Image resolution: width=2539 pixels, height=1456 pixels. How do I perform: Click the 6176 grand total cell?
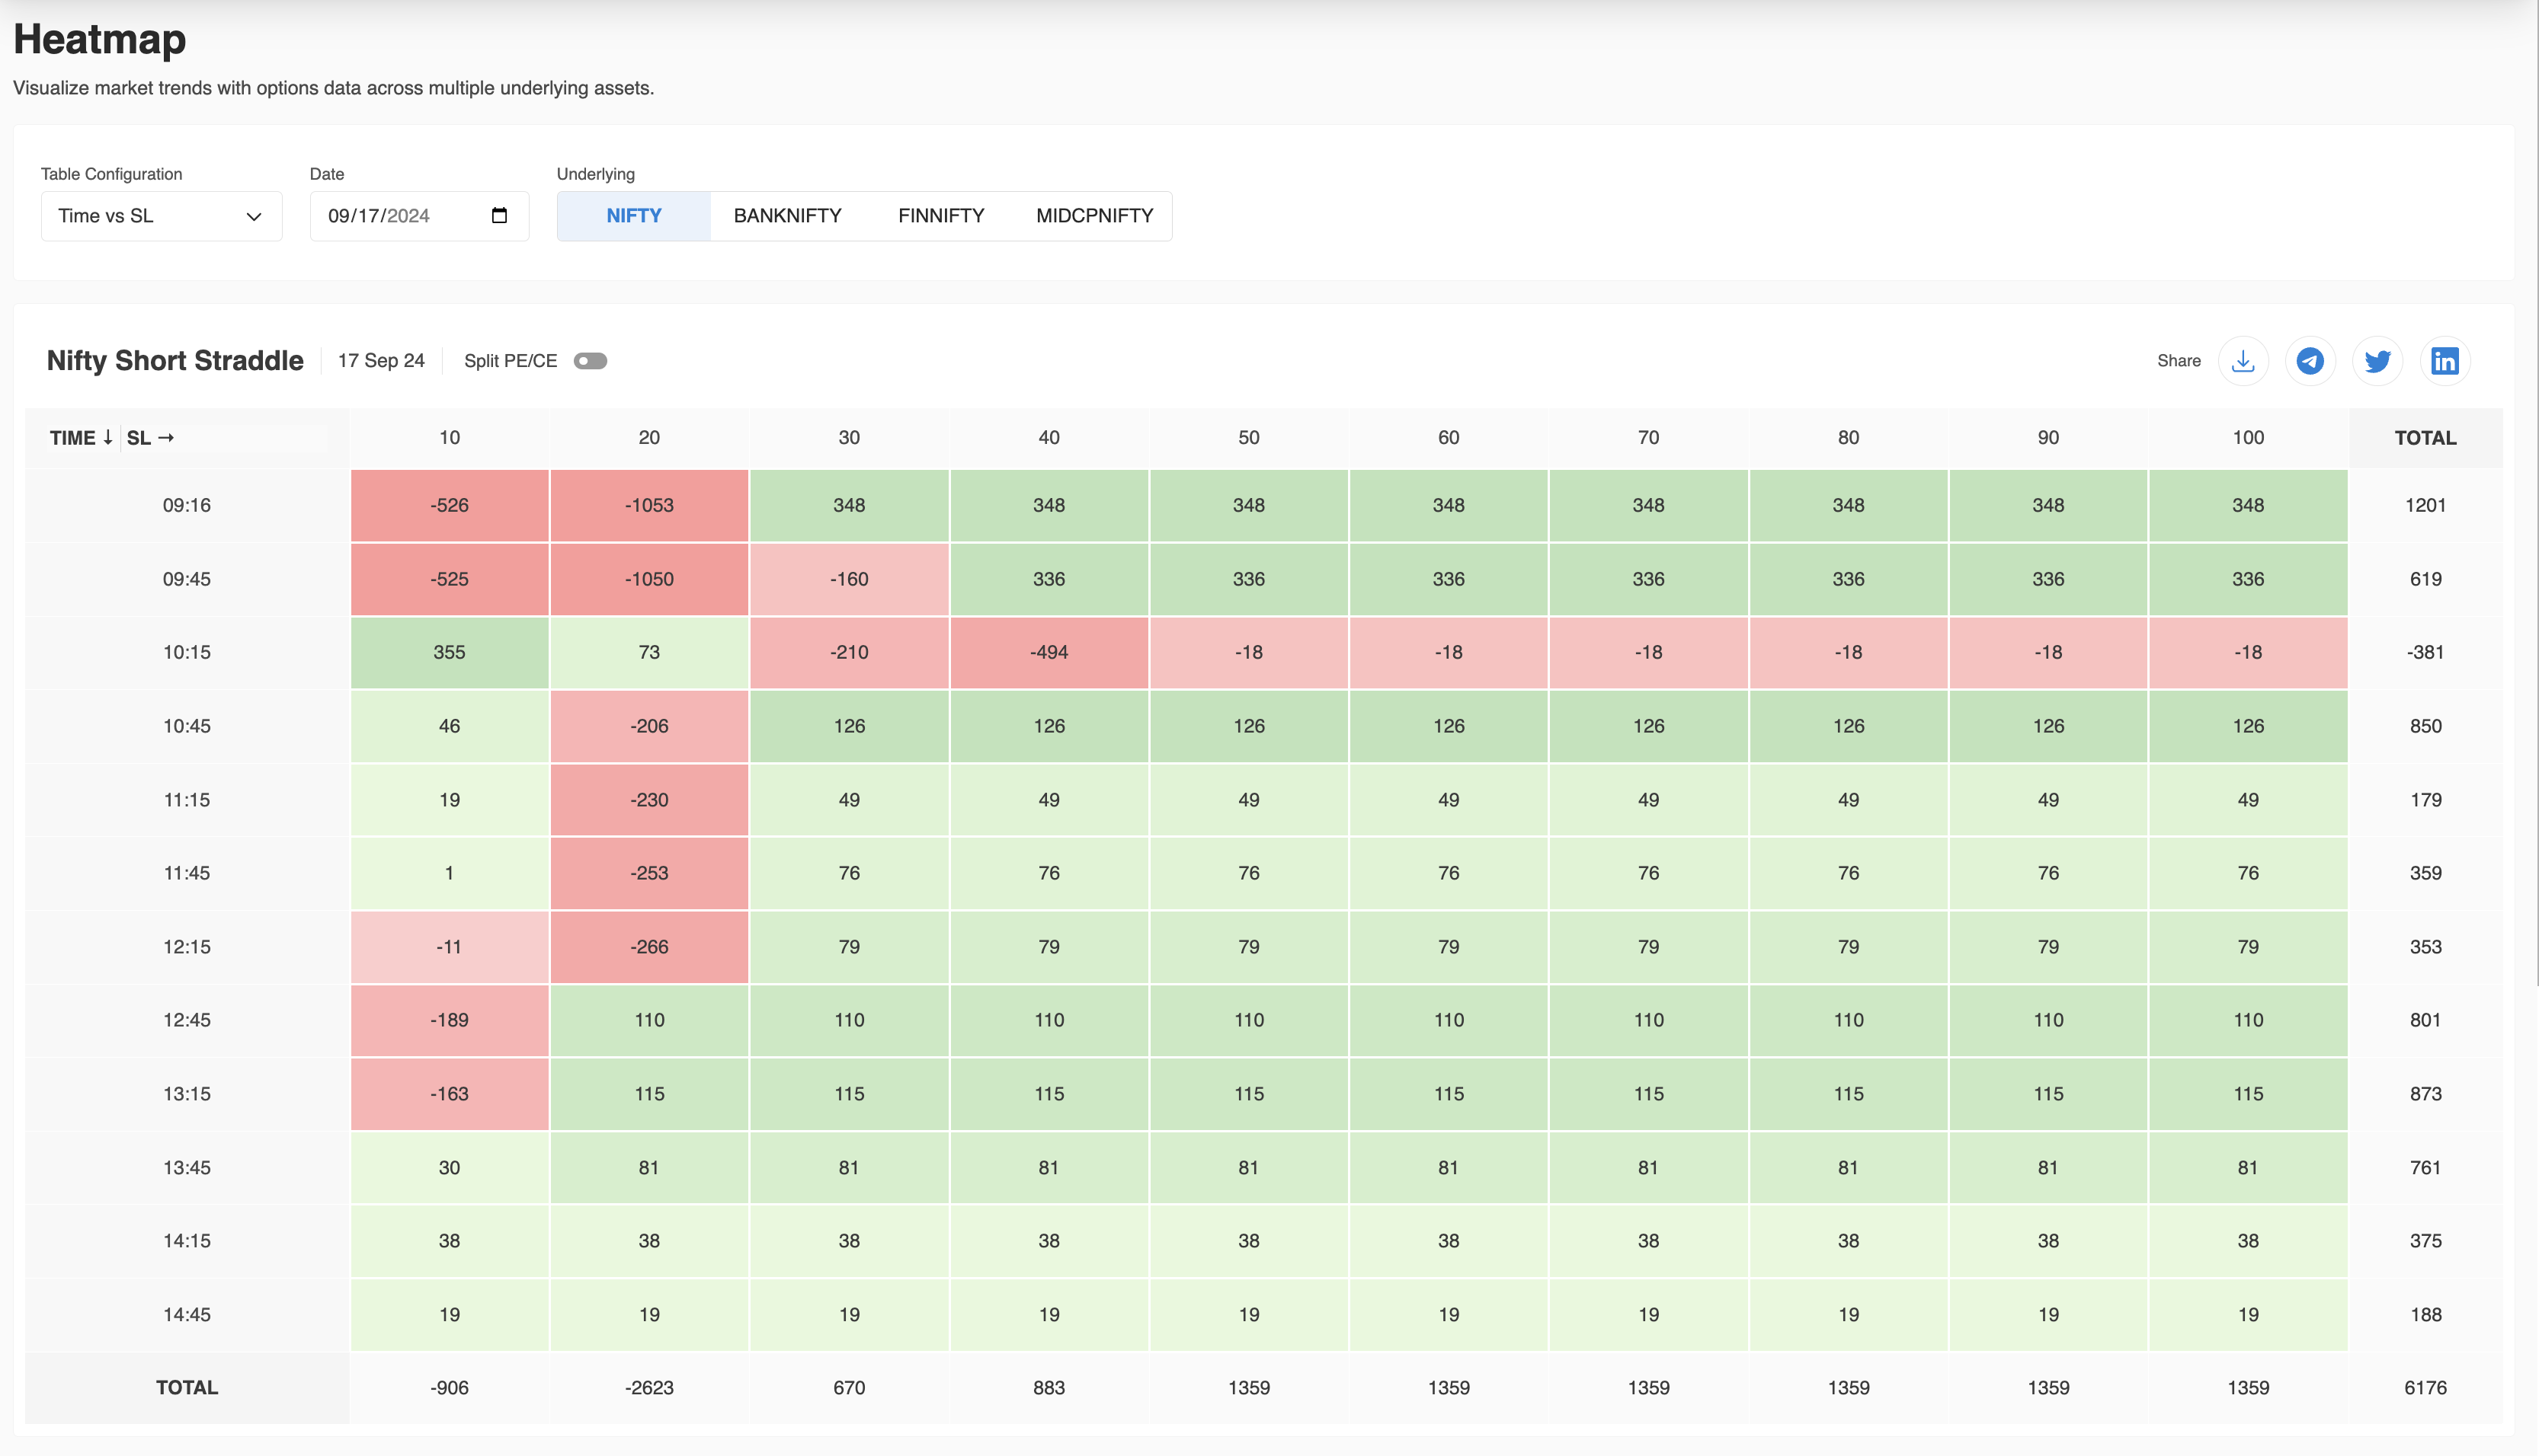pos(2425,1388)
